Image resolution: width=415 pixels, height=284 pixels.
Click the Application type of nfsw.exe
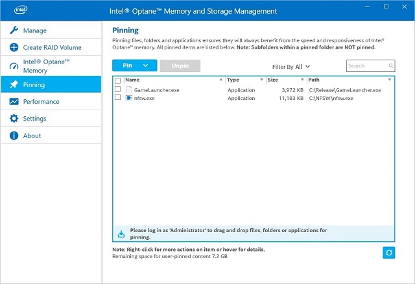coord(241,98)
